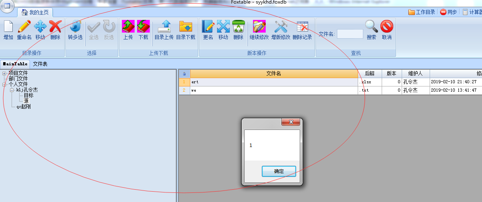Click the 重命名 pencil icon
Image resolution: width=482 pixels, height=202 pixels.
24,26
